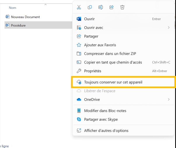Screen dimensions: 176x148
Task: Expand the OneDrive submenu chevron
Action: tap(169, 99)
